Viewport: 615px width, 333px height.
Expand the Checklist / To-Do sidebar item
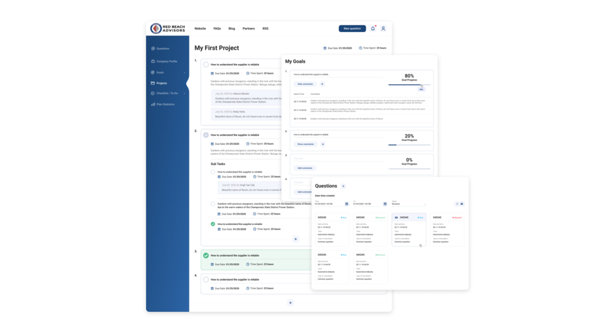[x=184, y=93]
